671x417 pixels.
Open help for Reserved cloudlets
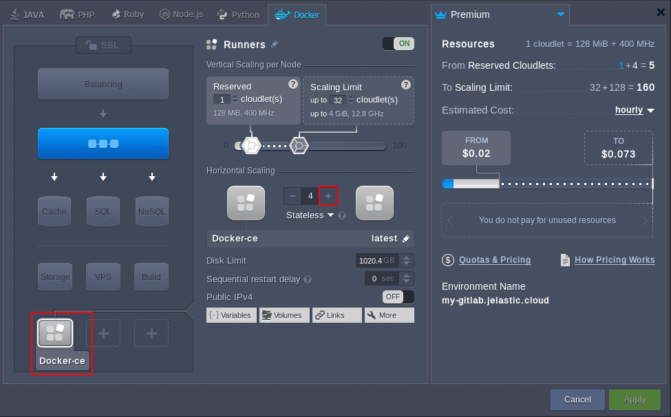tap(292, 84)
